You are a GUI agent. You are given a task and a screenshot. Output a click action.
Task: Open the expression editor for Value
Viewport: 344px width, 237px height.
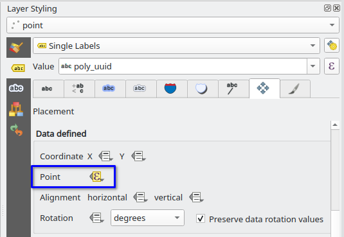tap(332, 66)
